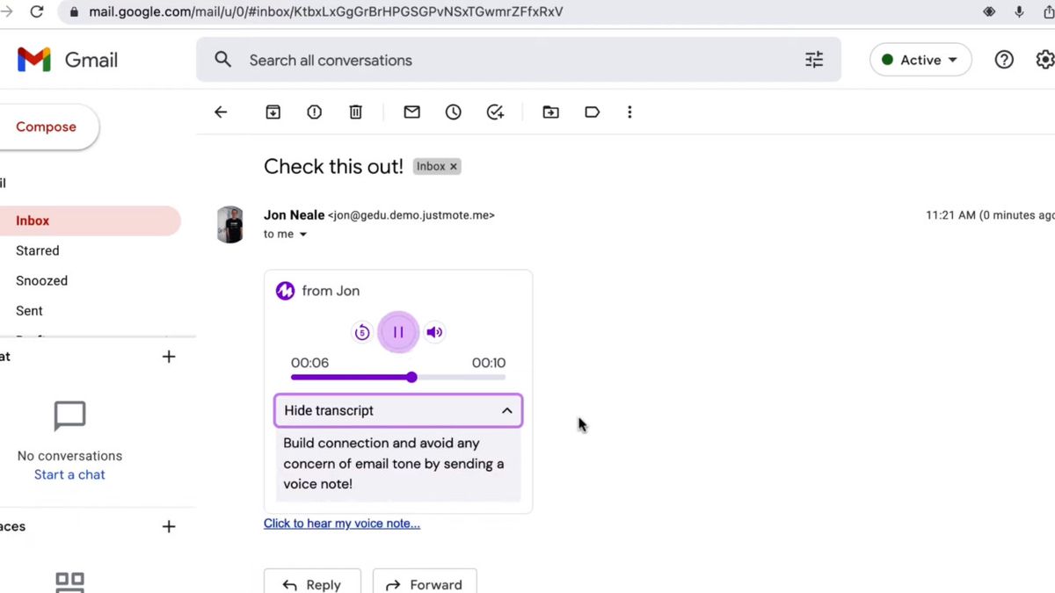Reload page with browser refresh button
This screenshot has width=1055, height=593.
tap(37, 12)
